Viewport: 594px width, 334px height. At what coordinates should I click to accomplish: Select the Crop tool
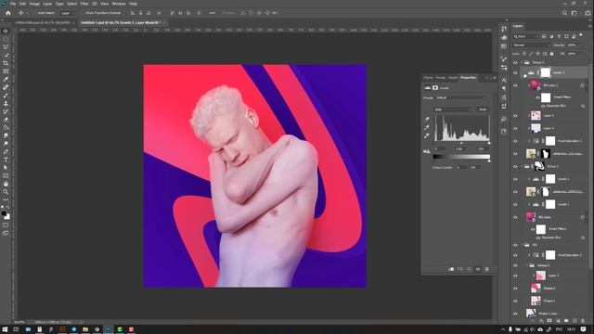tap(6, 63)
